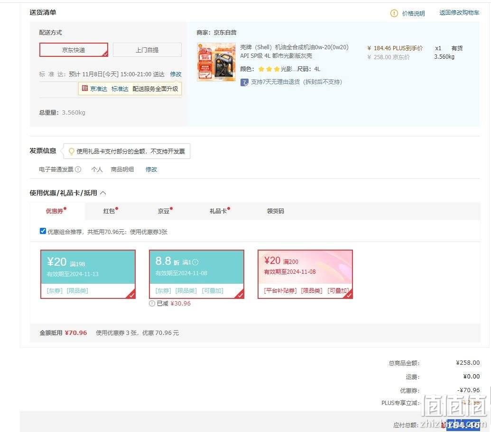Click 商品明细 invoice content text
Screen dimensions: 491x432
pos(122,169)
